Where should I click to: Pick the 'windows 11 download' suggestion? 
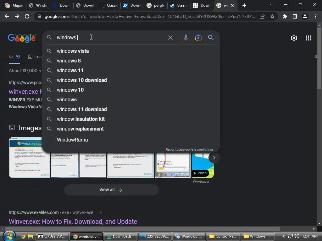131,110
